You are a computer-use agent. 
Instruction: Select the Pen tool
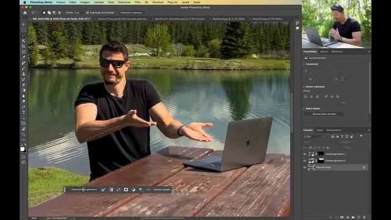(x=23, y=107)
